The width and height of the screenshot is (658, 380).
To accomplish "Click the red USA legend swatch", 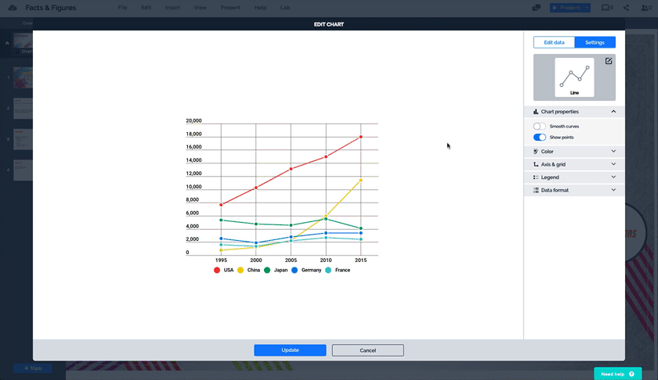I will [217, 270].
